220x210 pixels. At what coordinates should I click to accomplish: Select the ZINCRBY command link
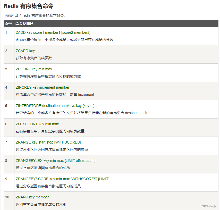pyautogui.click(x=42, y=87)
